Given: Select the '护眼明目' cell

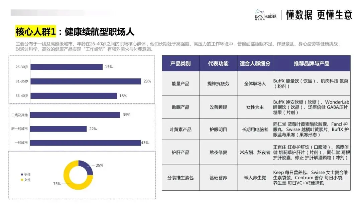Looking at the screenshot, I should [218, 129].
